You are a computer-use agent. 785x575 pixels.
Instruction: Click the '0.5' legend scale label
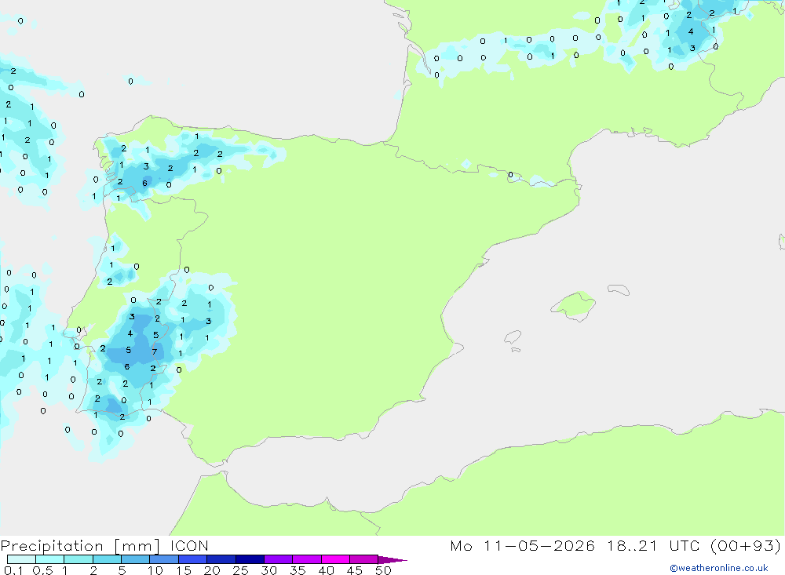click(x=42, y=570)
